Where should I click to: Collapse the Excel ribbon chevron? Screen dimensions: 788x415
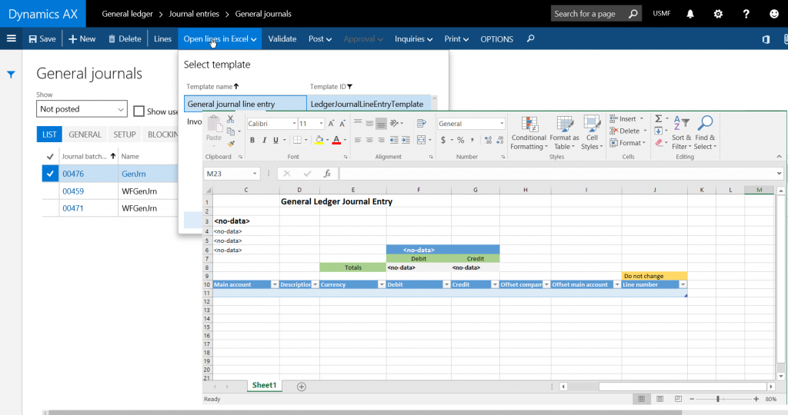(x=779, y=157)
